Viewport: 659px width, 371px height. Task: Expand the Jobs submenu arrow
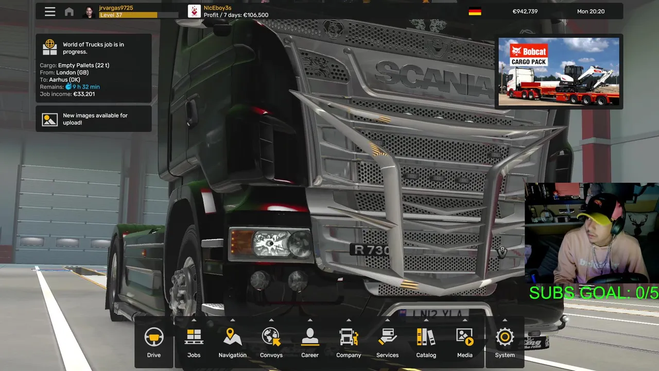pyautogui.click(x=194, y=320)
